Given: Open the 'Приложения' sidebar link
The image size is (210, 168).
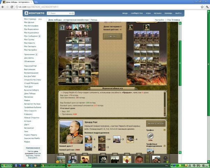Looking at the screenshot, I should click(29, 54).
